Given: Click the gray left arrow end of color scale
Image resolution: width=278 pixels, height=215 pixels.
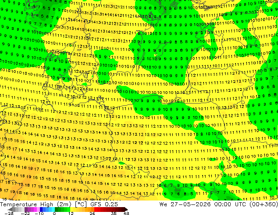Looking at the screenshot, I should point(10,209).
